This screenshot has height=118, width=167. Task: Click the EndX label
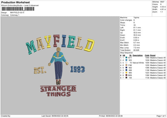[x=122, y=38]
